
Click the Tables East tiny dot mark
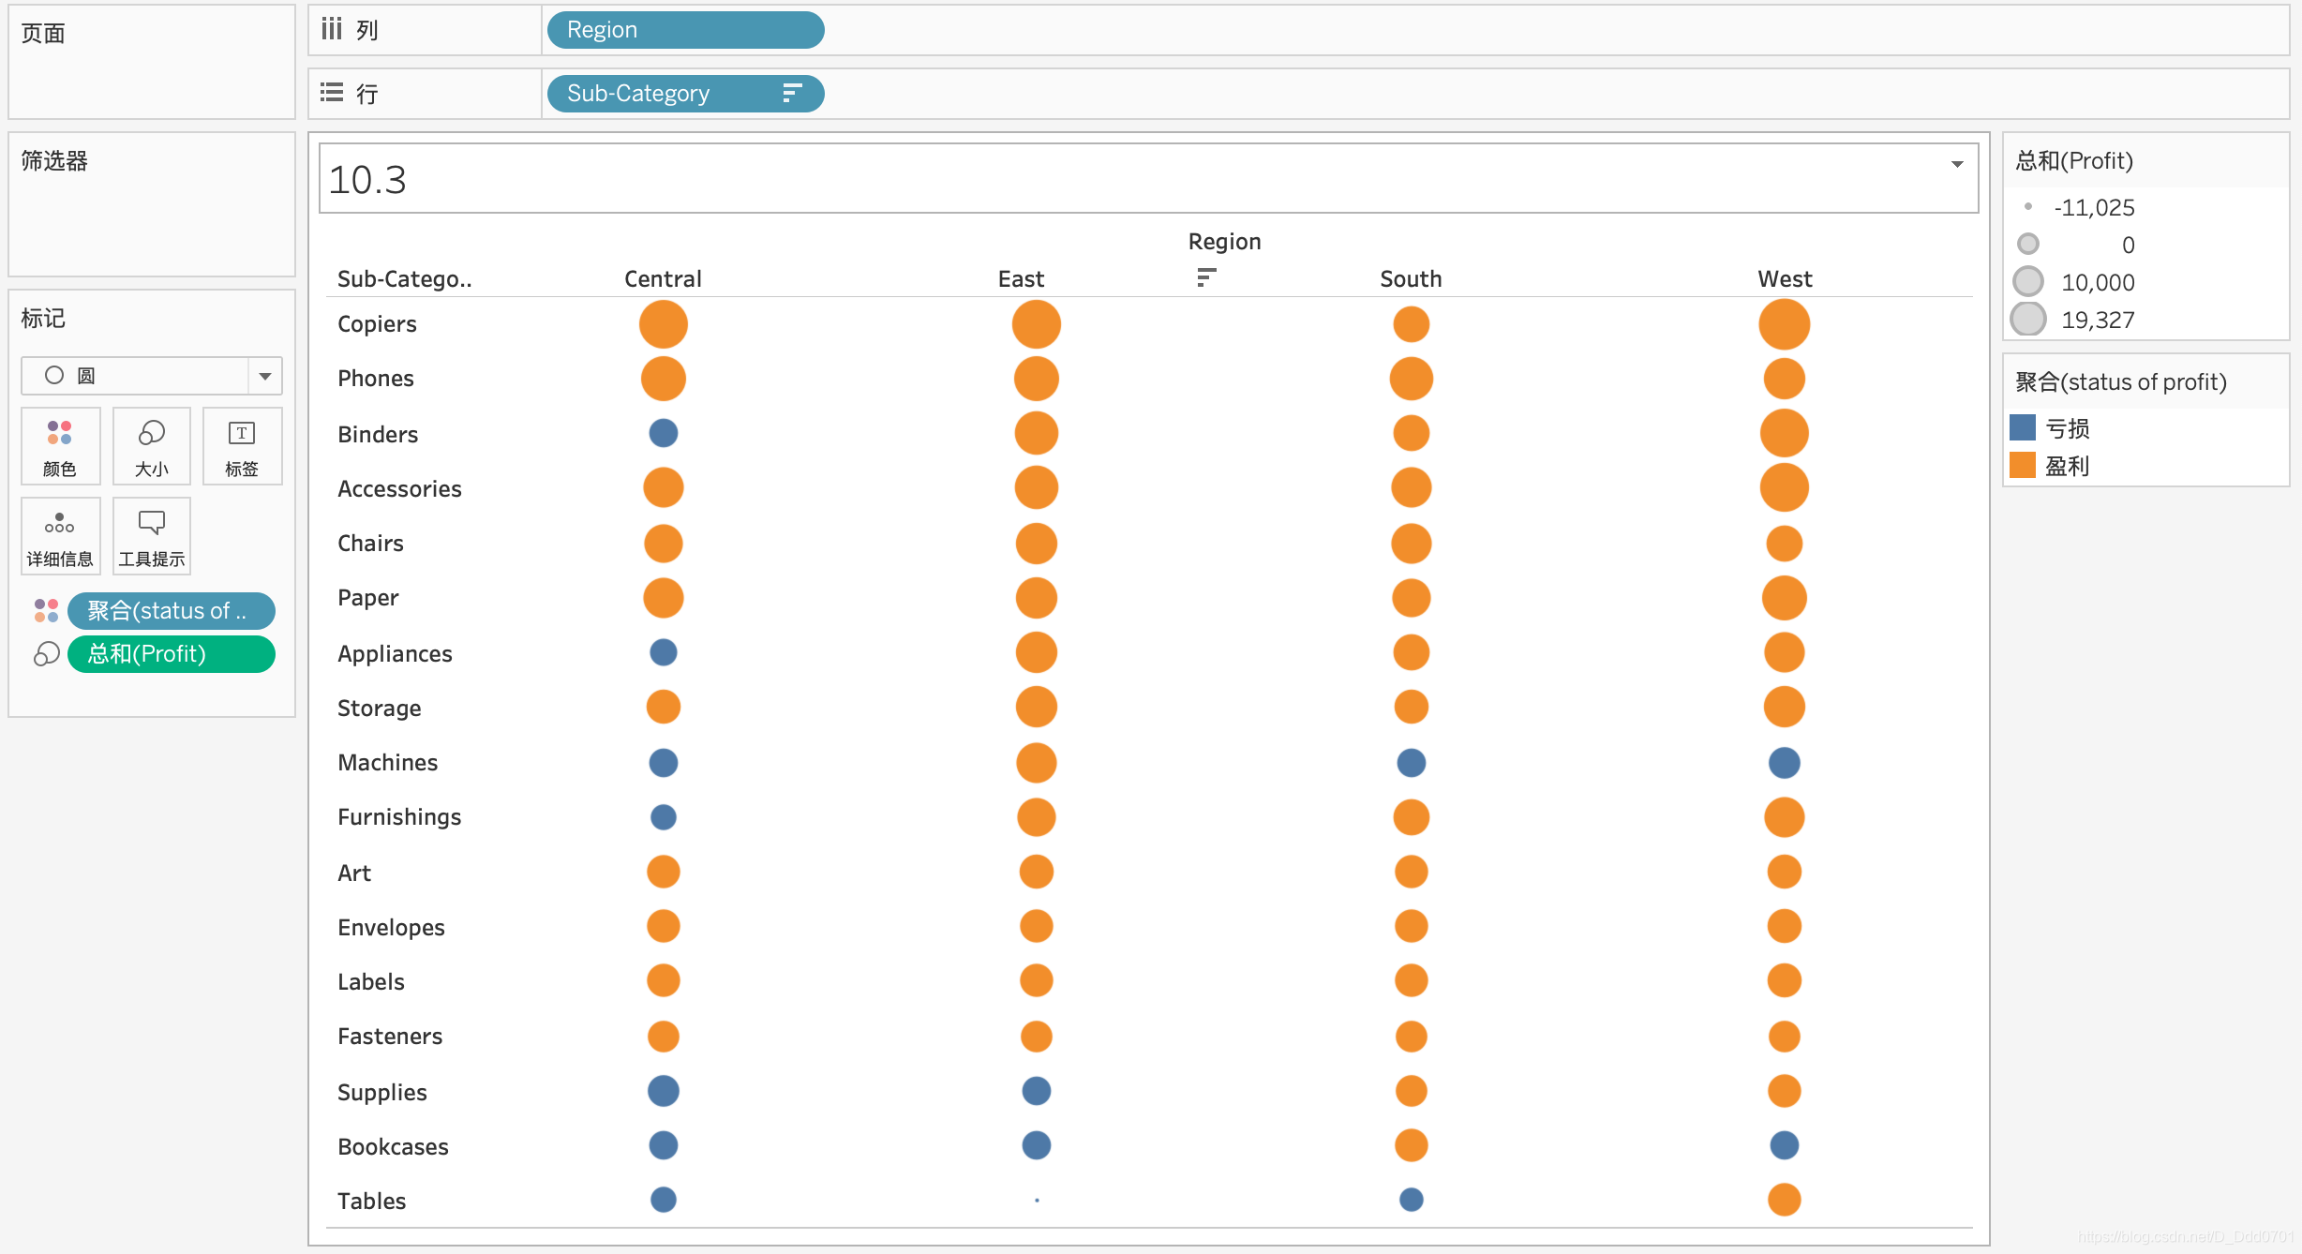point(1037,1200)
